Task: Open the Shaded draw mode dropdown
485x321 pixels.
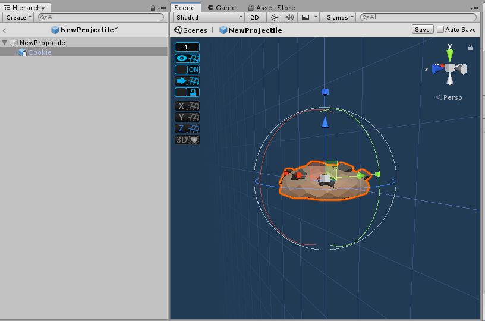Action: click(209, 18)
